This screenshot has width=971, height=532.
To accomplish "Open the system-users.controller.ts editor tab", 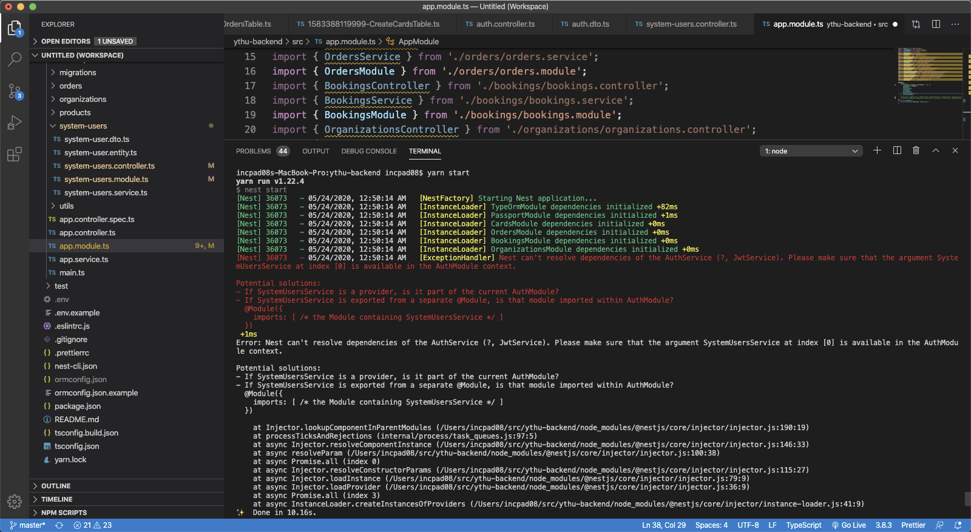I will (x=690, y=24).
